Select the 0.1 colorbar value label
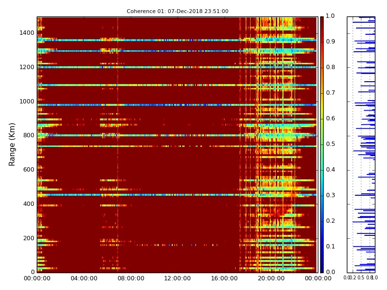The width and height of the screenshot is (387, 290). click(330, 246)
